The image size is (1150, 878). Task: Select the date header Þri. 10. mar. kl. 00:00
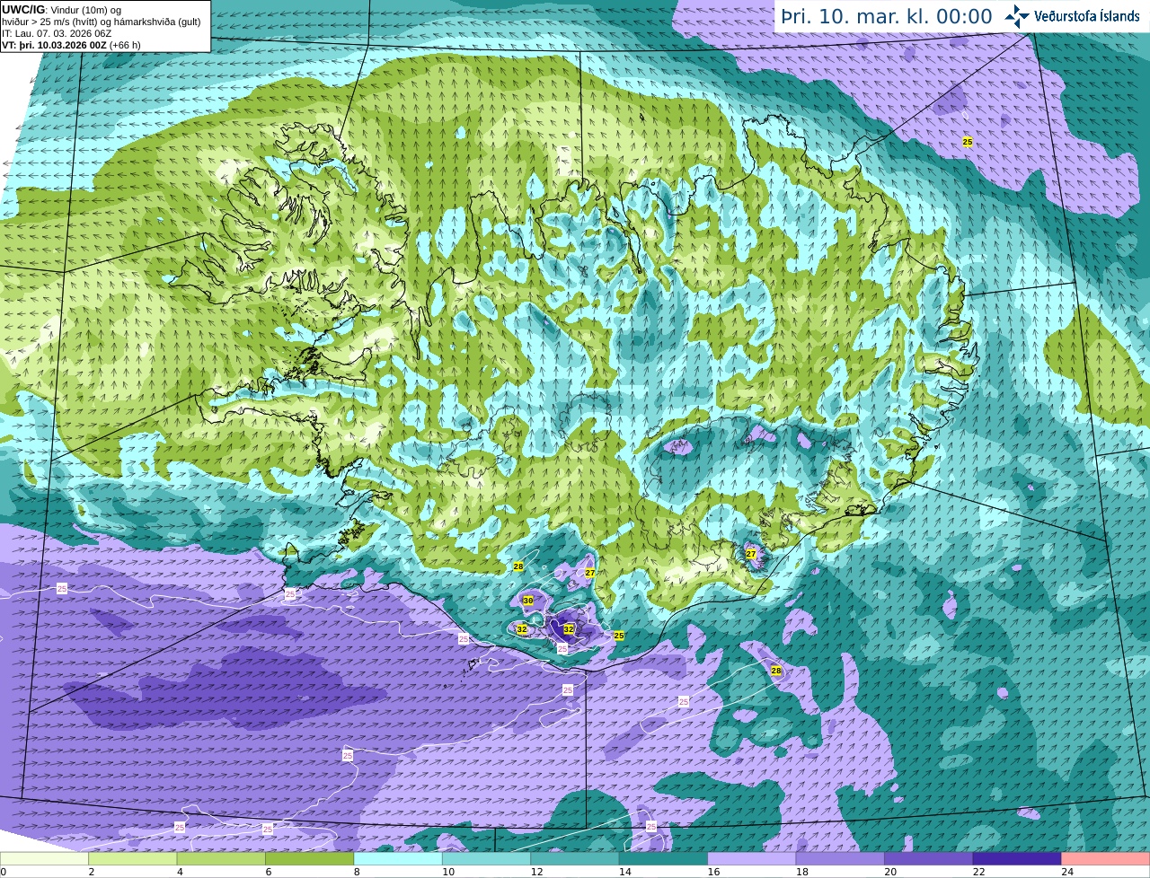(887, 16)
